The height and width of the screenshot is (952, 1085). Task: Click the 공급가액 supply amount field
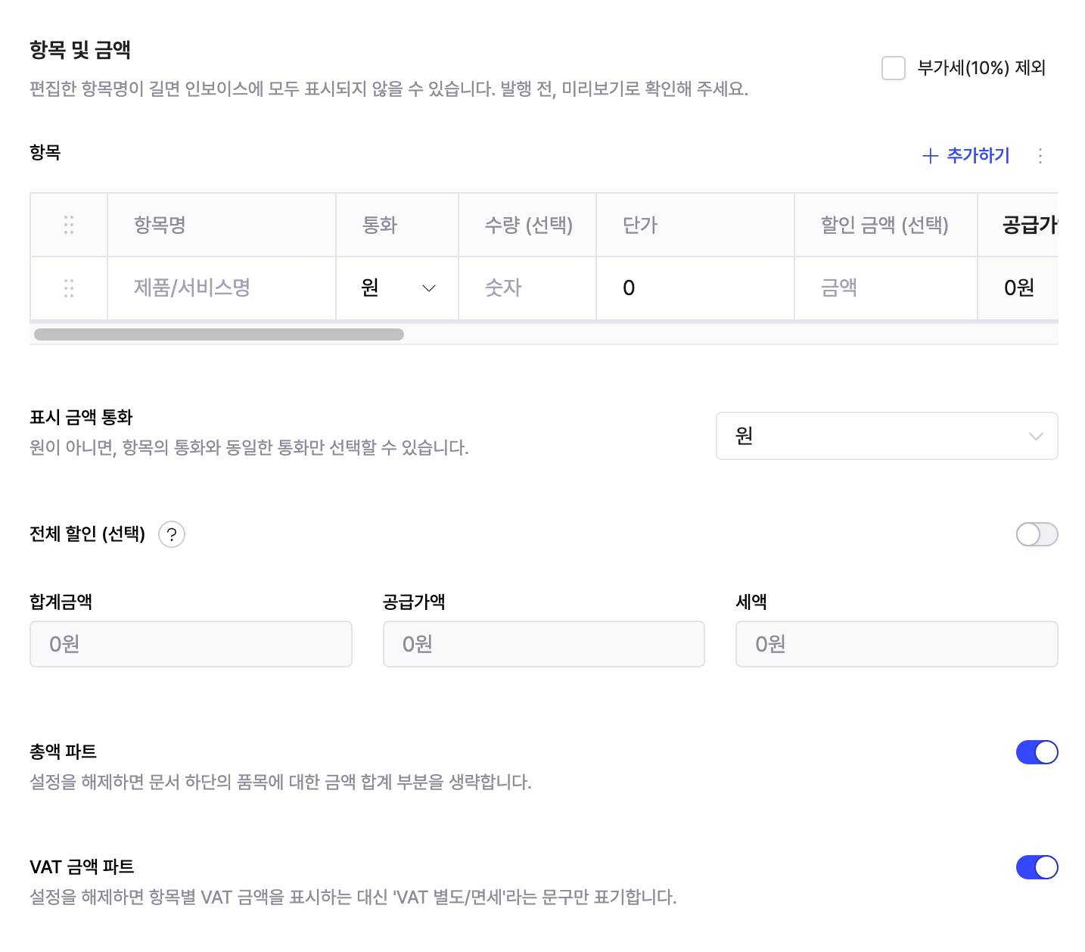click(x=543, y=644)
